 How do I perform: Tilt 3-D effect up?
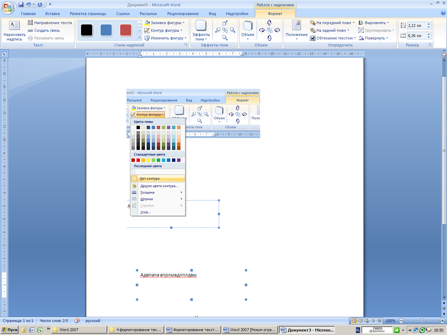coord(269,23)
